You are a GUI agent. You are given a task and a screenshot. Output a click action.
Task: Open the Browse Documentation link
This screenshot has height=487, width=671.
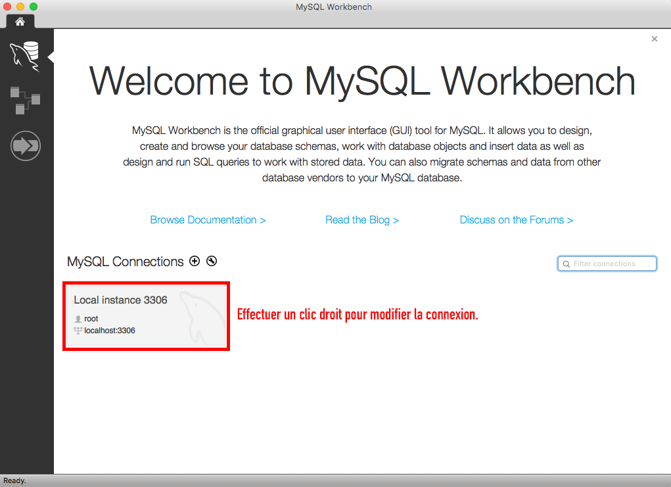208,220
